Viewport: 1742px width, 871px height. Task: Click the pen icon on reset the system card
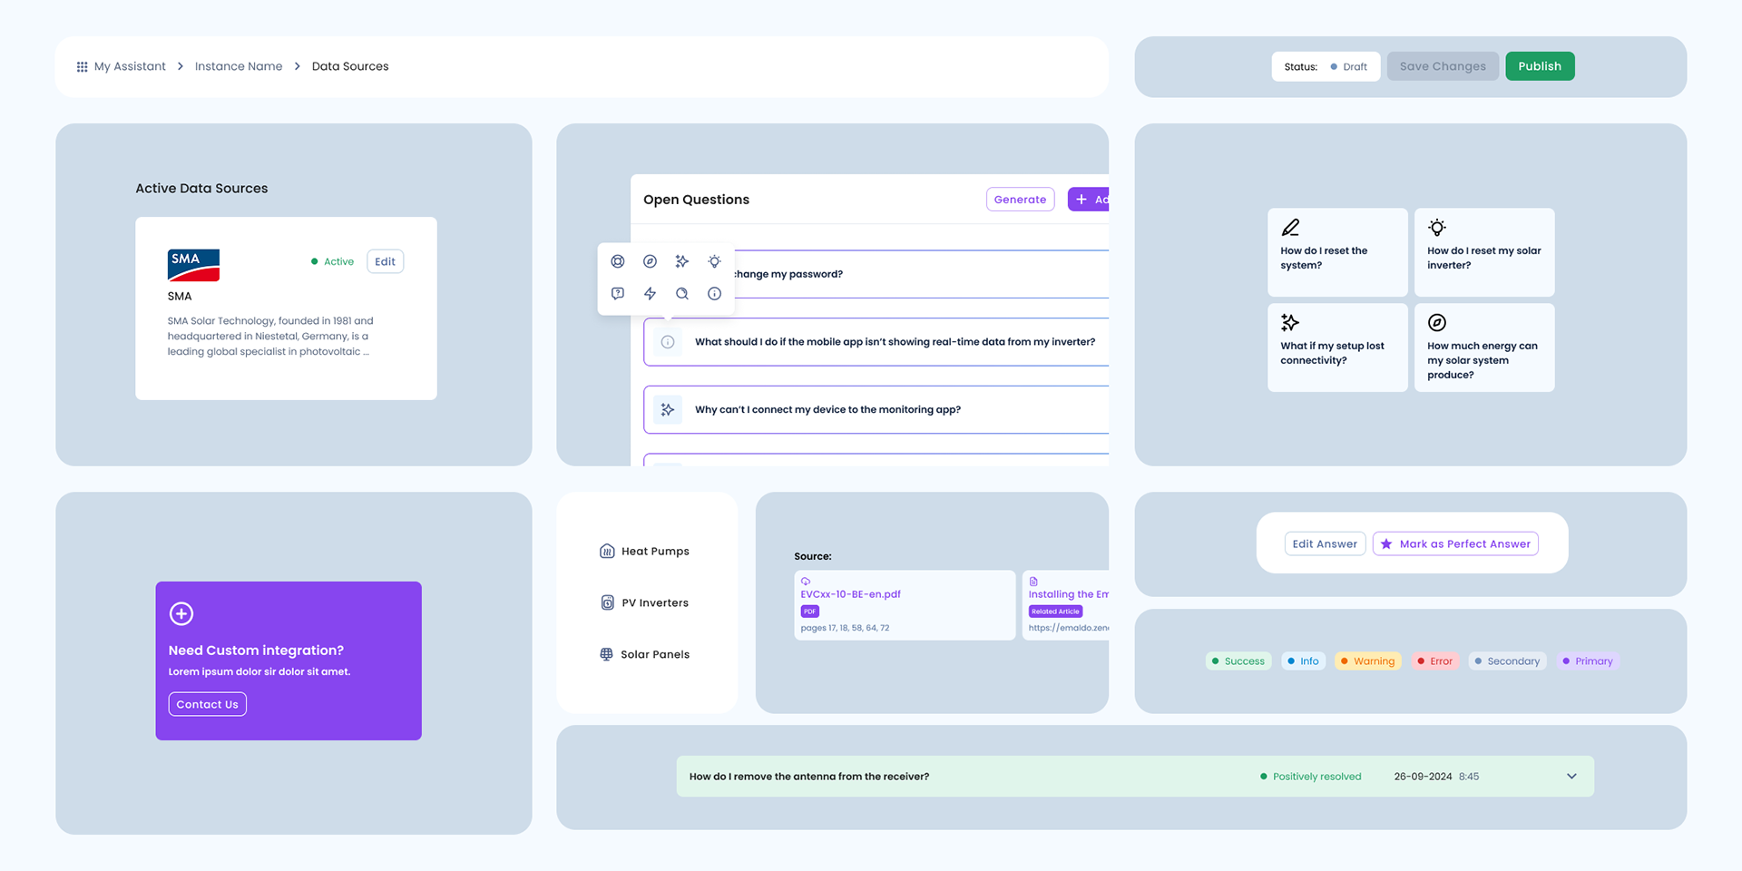click(x=1290, y=228)
